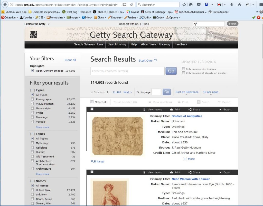Screen dimensions: 263x206
Task: Click the Firefox bookmark star icon
Action: pyautogui.click(x=184, y=5)
